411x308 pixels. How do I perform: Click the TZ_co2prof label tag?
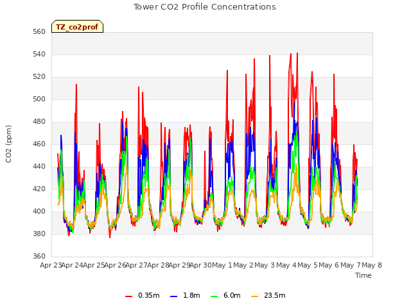(x=77, y=26)
